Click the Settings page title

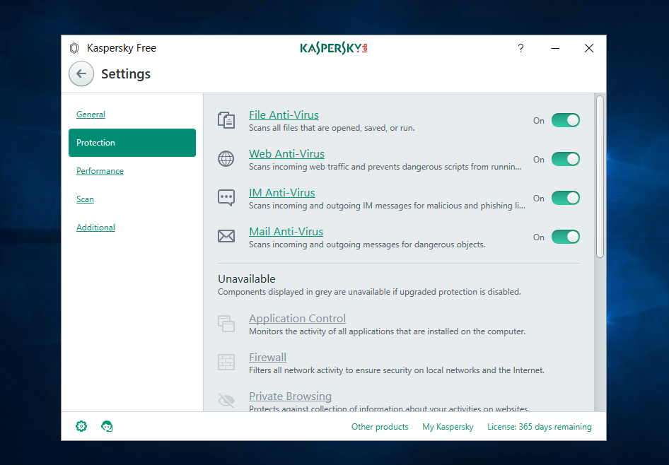click(x=126, y=73)
